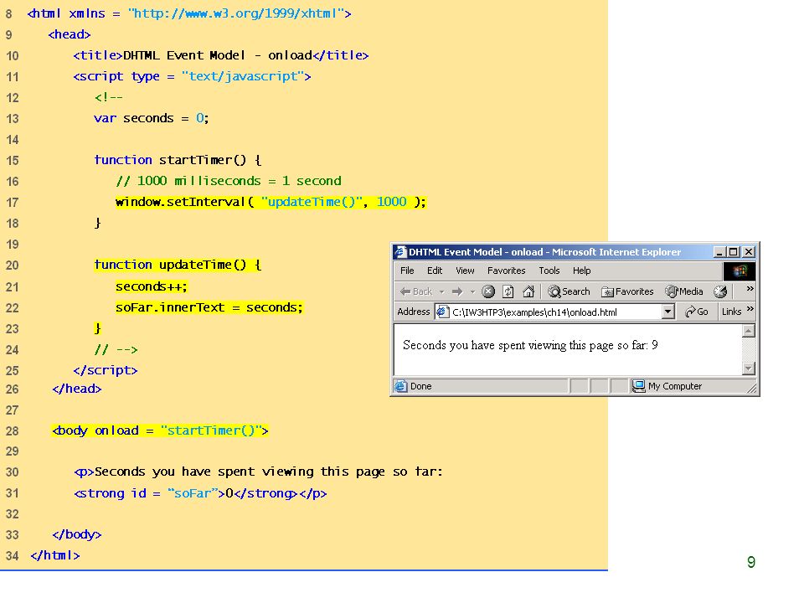This screenshot has width=804, height=603.
Task: Click the 'Done' status bar text
Action: (421, 387)
